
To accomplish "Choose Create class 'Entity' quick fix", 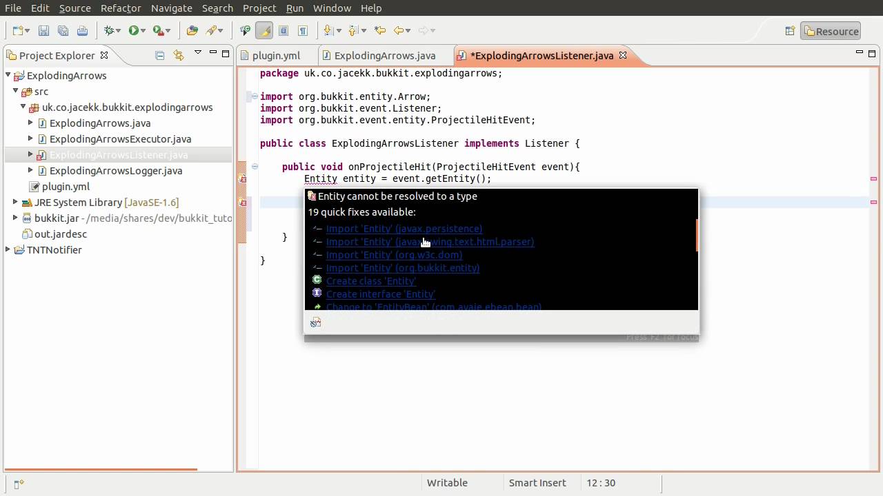I will (x=371, y=281).
